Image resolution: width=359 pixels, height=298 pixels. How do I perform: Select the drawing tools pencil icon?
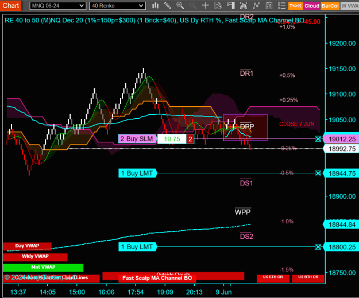168,6
